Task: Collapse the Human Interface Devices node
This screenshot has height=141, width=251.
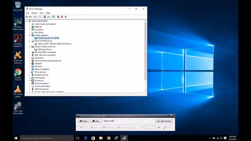Action: click(30, 47)
